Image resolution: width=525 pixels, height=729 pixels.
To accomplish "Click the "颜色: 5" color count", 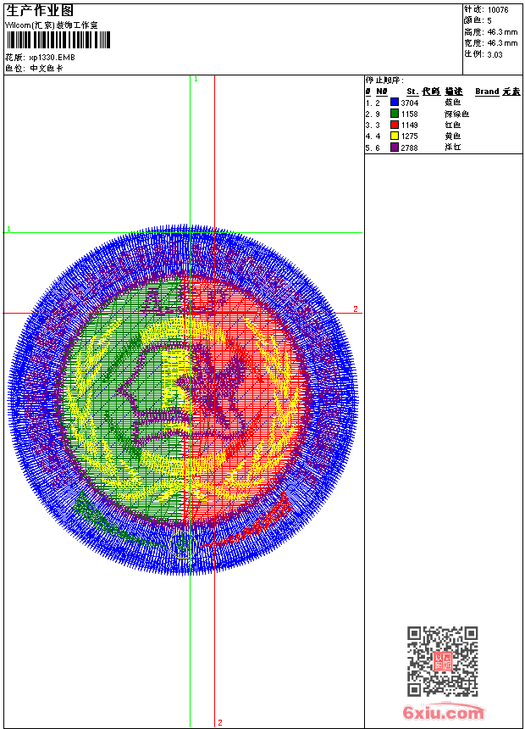I will coord(478,20).
